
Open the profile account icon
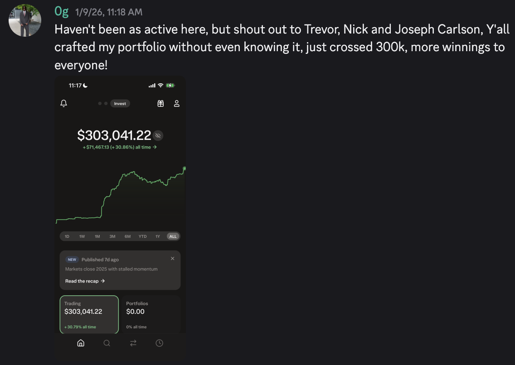(x=177, y=104)
